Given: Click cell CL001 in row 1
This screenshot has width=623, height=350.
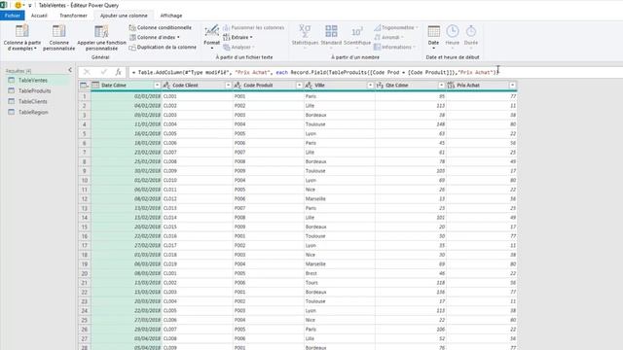Looking at the screenshot, I should point(198,96).
